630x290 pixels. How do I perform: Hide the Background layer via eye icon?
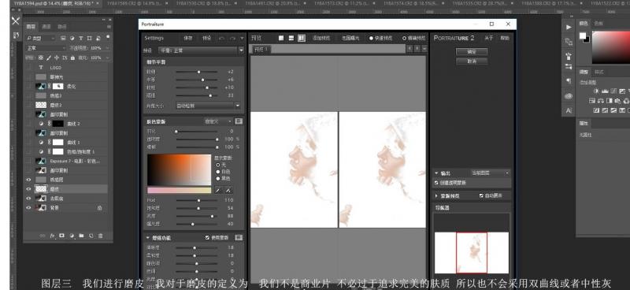pos(28,208)
